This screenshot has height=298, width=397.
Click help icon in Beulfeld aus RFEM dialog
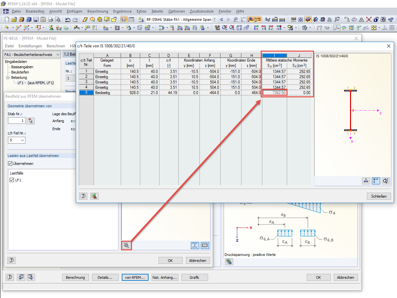click(x=12, y=260)
